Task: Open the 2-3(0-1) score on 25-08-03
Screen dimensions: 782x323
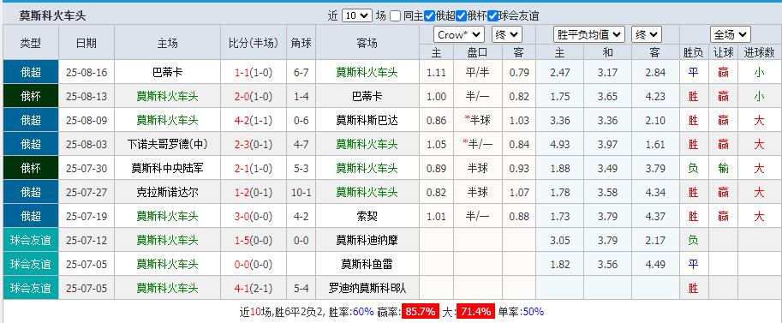Action: pyautogui.click(x=254, y=144)
